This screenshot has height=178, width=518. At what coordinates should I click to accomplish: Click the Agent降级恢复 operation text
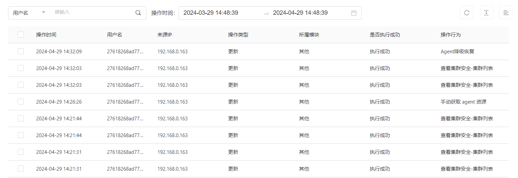pos(457,52)
